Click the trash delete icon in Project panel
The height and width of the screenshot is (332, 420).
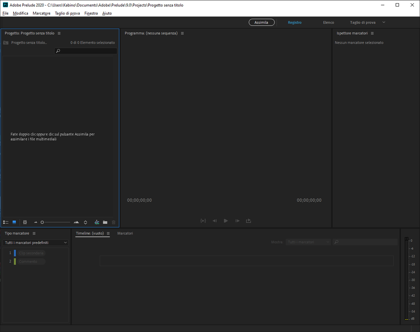click(113, 222)
